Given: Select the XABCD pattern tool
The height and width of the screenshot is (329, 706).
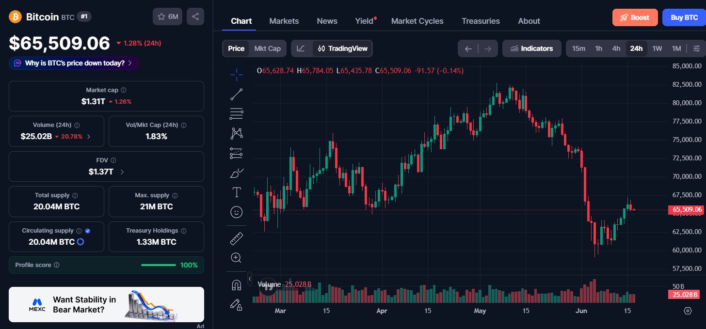Looking at the screenshot, I should click(237, 133).
